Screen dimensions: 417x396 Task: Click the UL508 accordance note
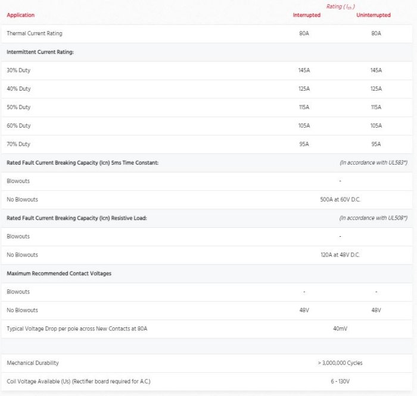pos(373,218)
